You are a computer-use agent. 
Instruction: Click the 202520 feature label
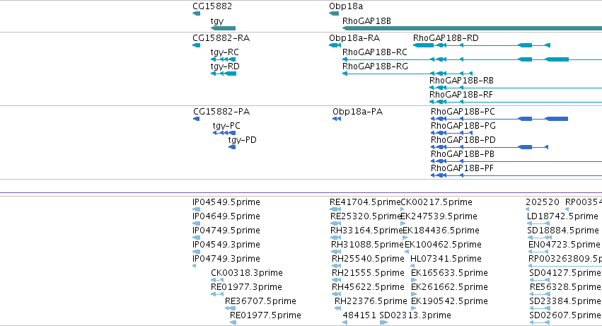tap(543, 202)
